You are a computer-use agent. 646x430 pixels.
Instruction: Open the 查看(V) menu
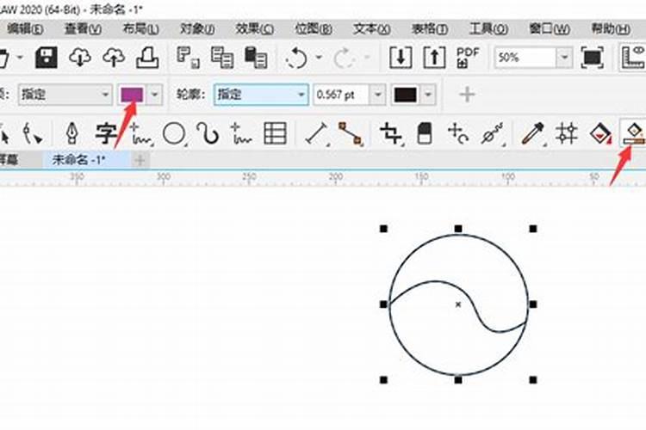coord(83,28)
